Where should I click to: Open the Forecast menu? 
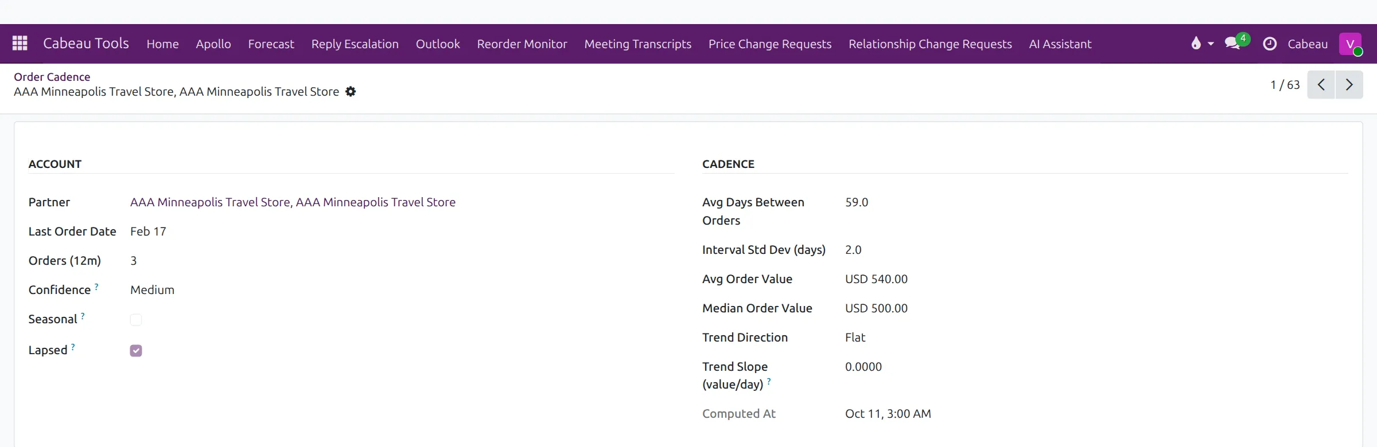coord(271,44)
